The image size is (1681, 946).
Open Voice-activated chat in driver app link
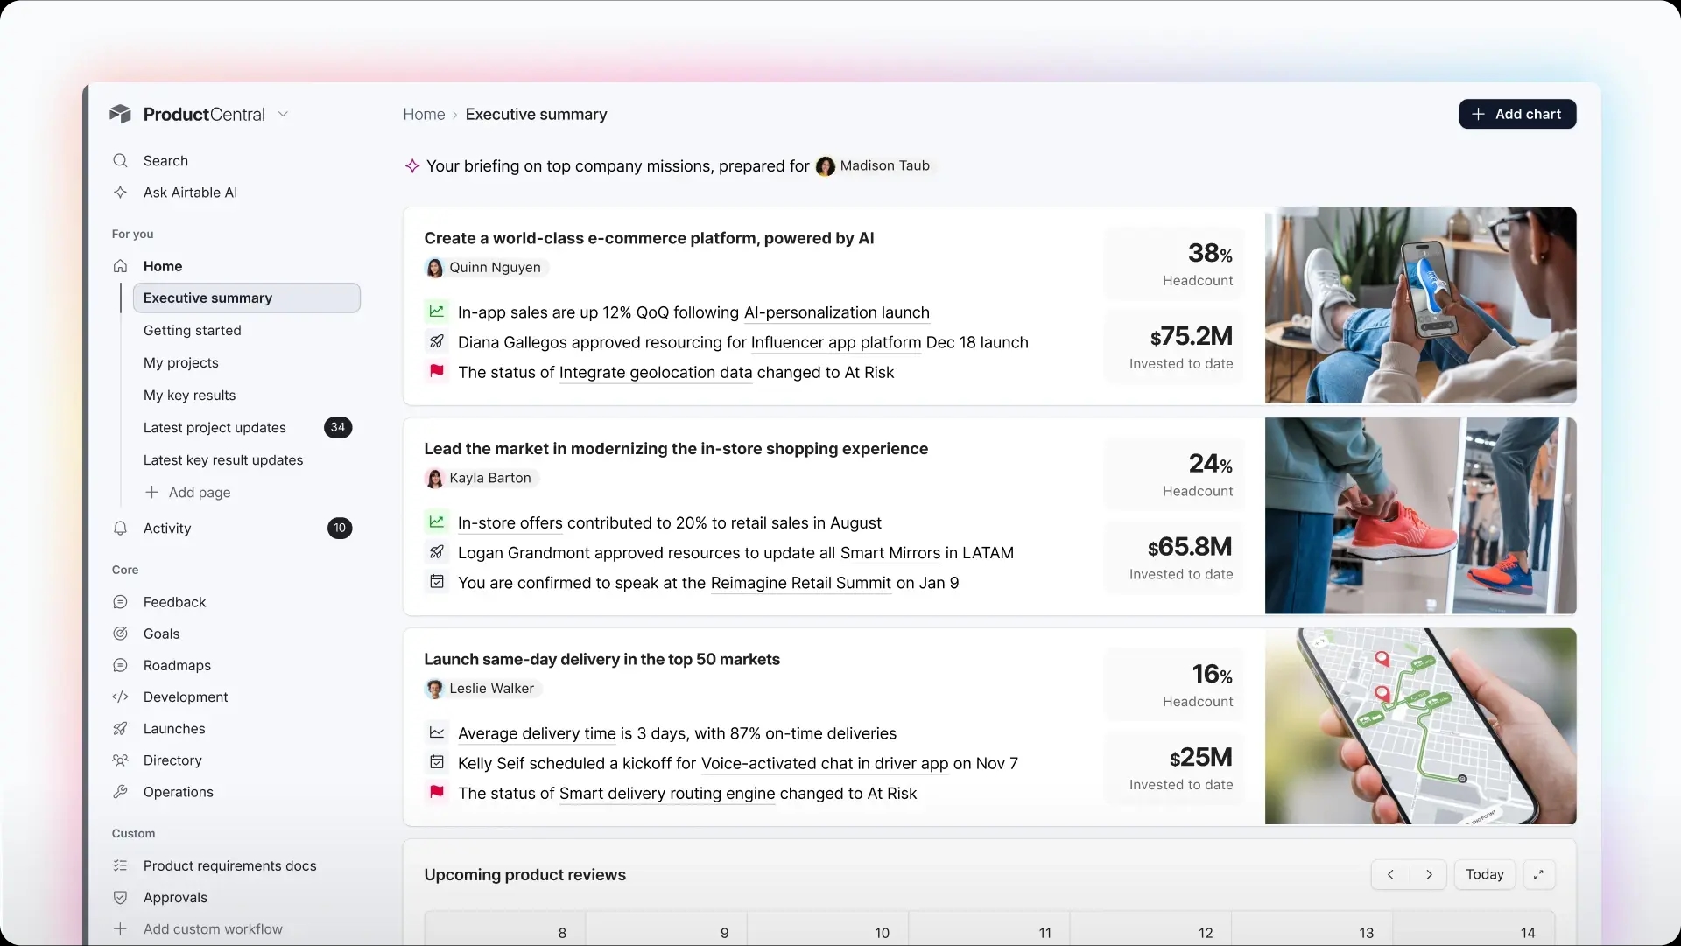[x=825, y=763]
